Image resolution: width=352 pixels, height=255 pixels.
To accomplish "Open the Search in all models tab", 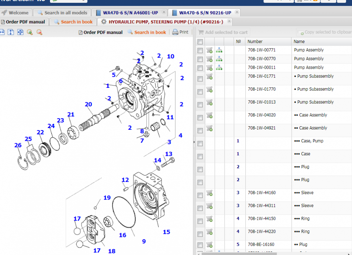I will pos(62,13).
